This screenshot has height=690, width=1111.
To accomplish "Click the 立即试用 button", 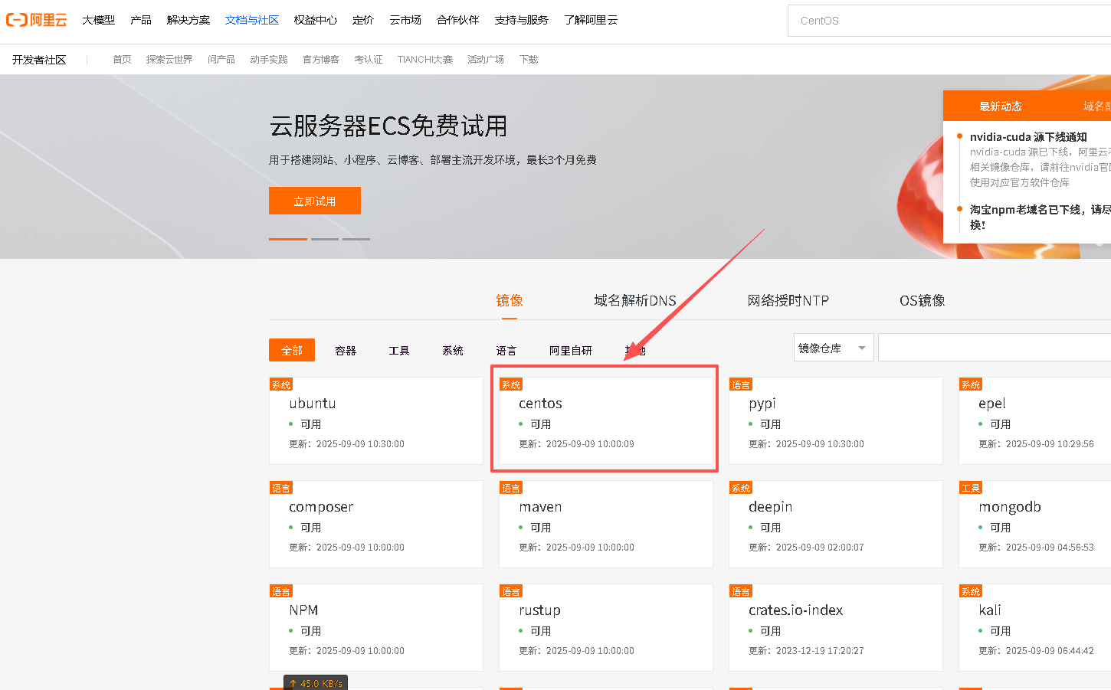I will click(315, 201).
